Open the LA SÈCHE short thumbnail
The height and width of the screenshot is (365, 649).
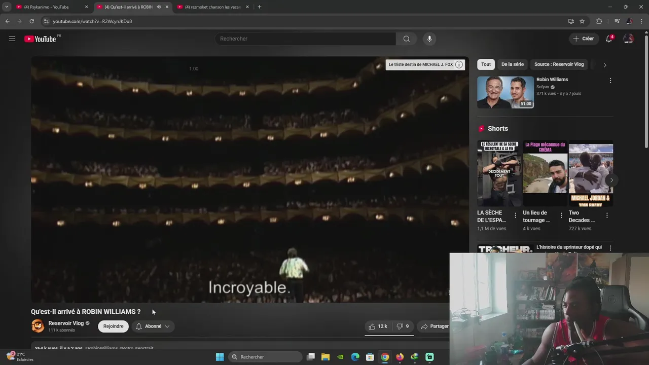(x=499, y=173)
